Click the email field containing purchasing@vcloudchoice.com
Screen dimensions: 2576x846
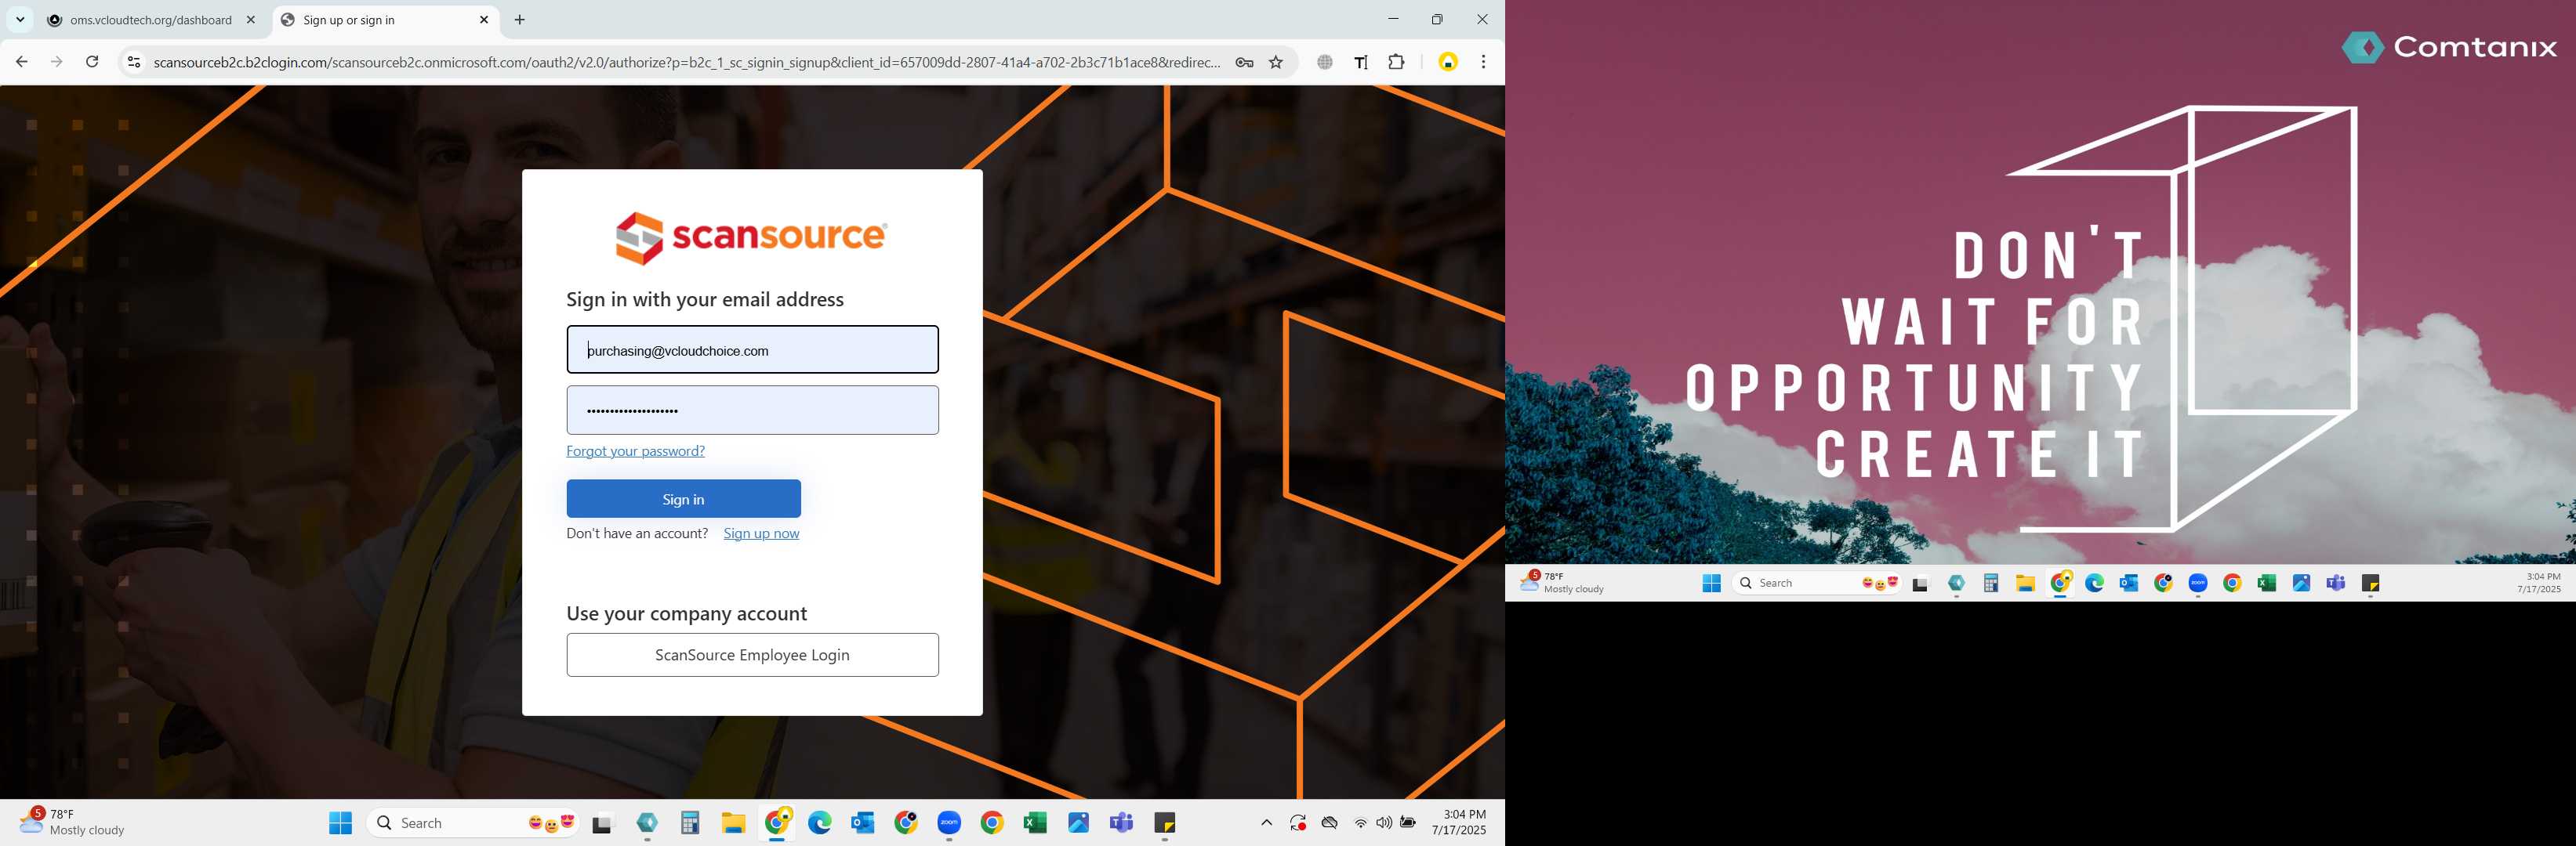pos(752,349)
